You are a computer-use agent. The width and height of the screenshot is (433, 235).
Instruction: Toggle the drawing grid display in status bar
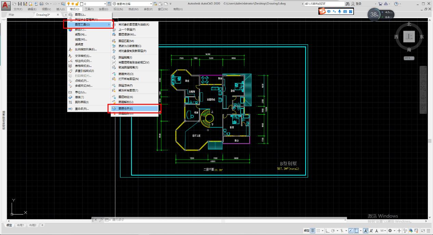coord(313,231)
